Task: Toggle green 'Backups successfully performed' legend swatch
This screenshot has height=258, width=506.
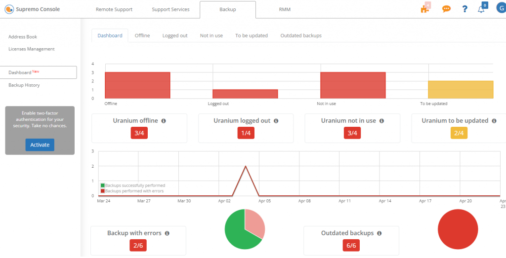Action: pos(103,185)
